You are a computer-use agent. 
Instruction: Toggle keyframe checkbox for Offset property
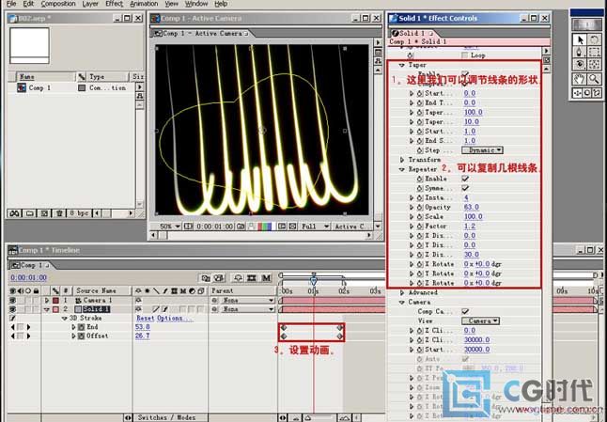pos(20,336)
